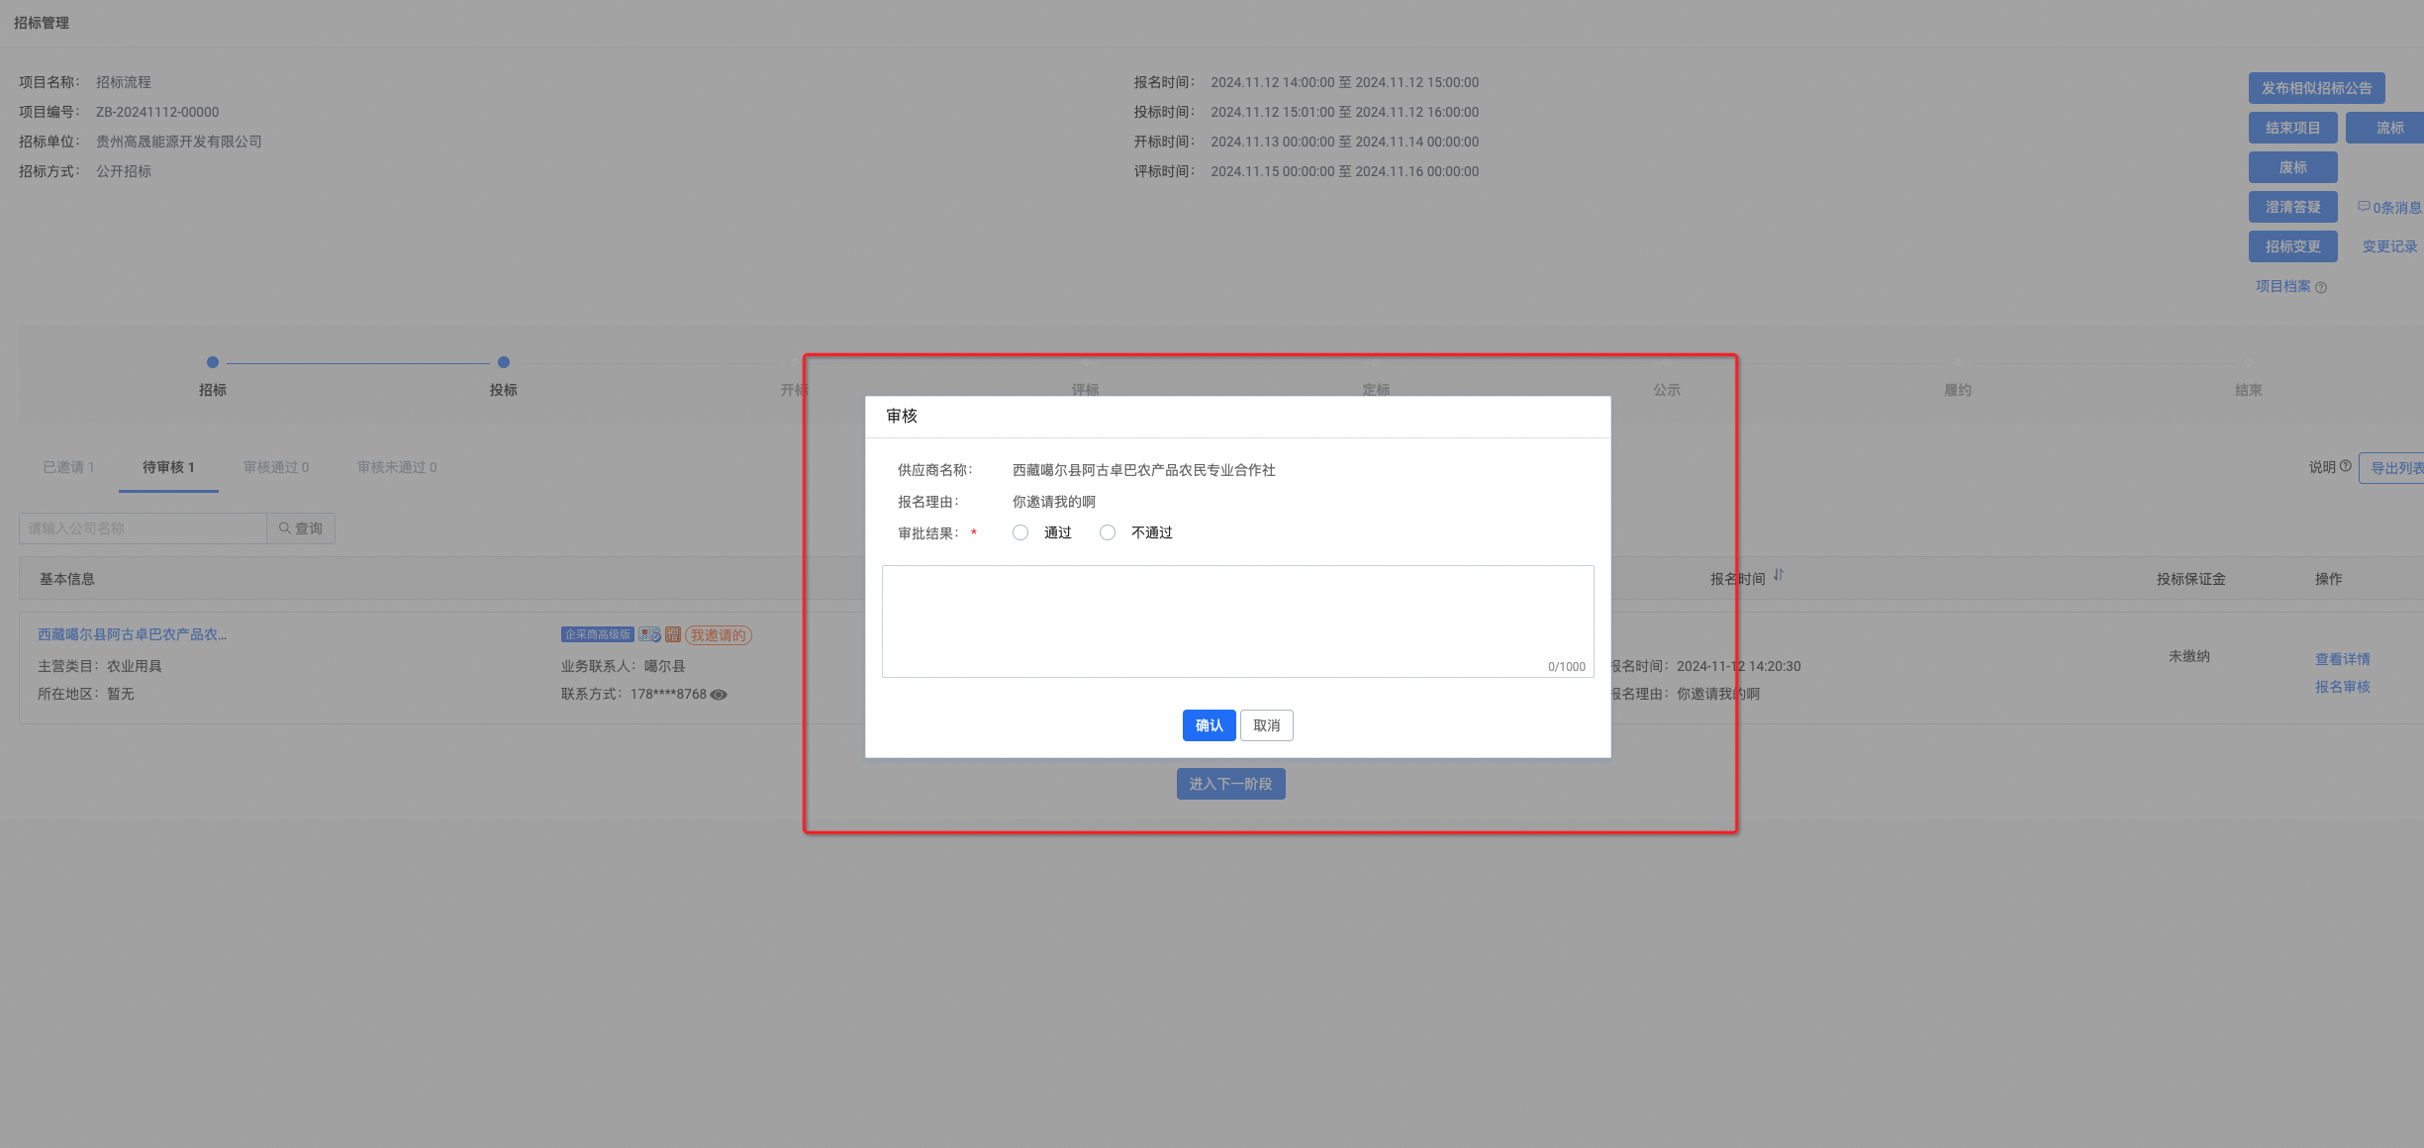Viewport: 2424px width, 1148px height.
Task: Click the company name search field
Action: click(143, 528)
